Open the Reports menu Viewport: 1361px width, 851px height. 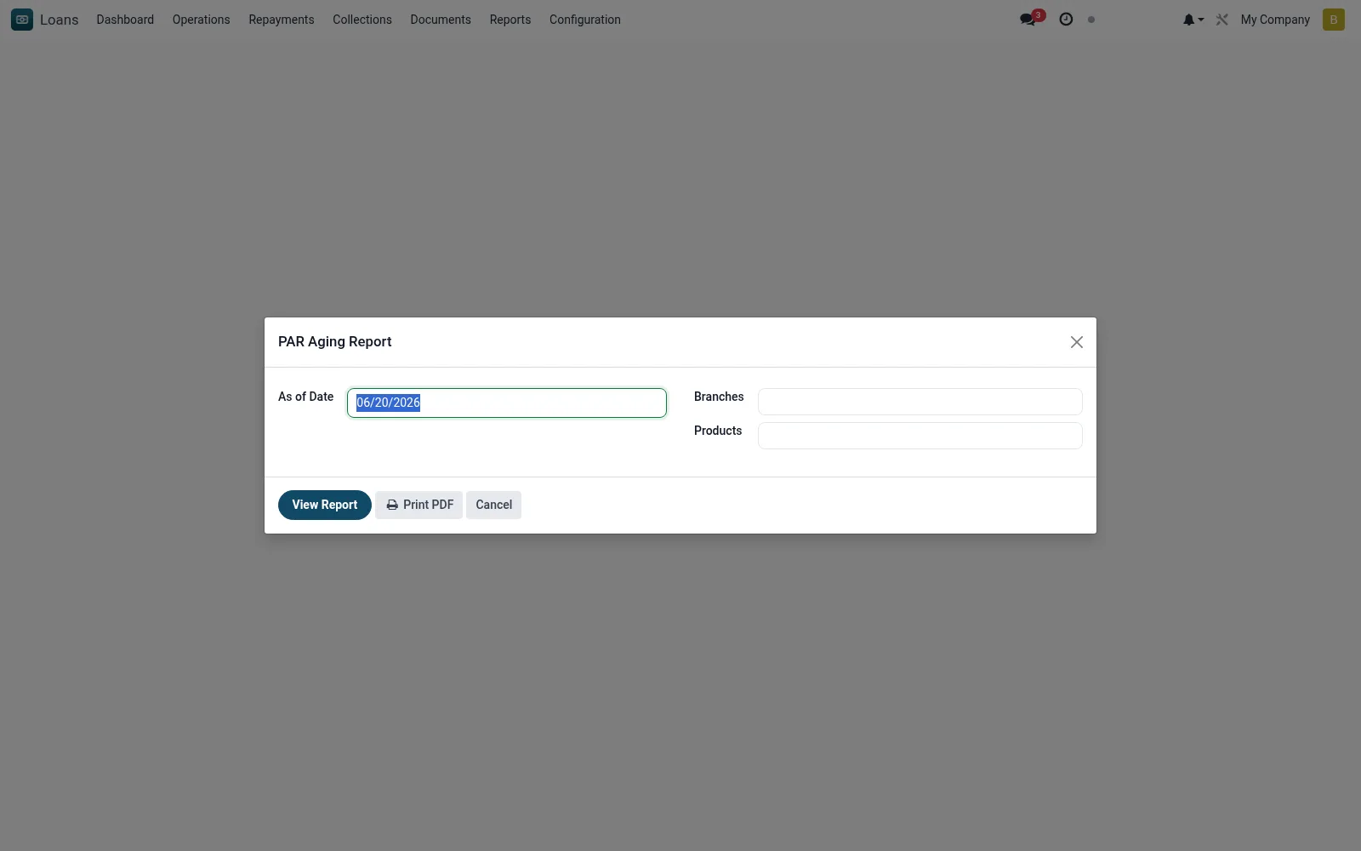tap(510, 20)
